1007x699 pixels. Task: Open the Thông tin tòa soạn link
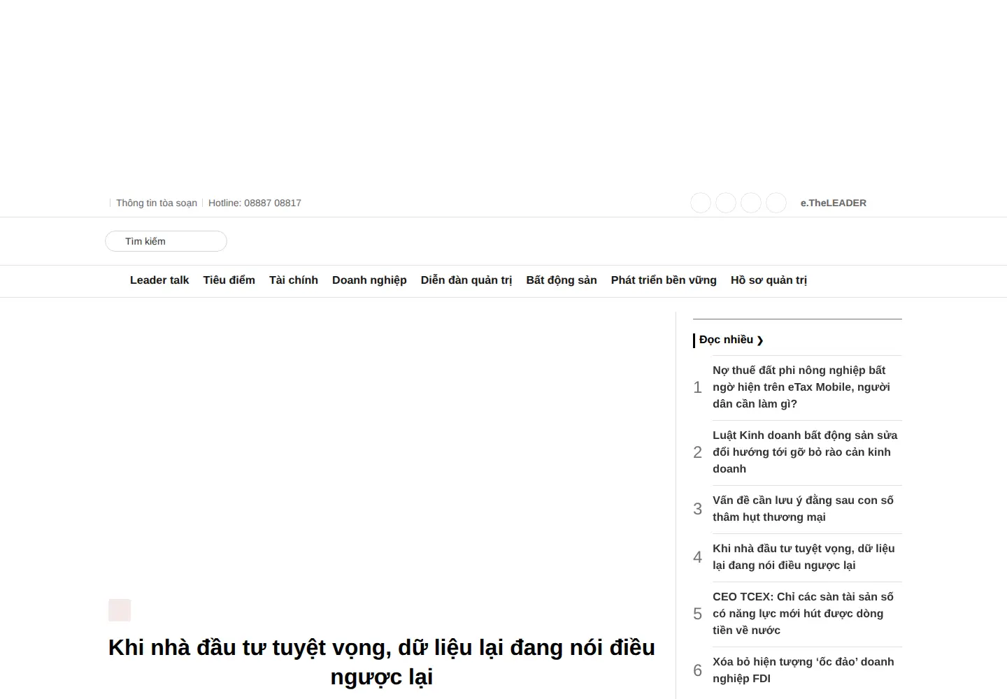point(157,203)
